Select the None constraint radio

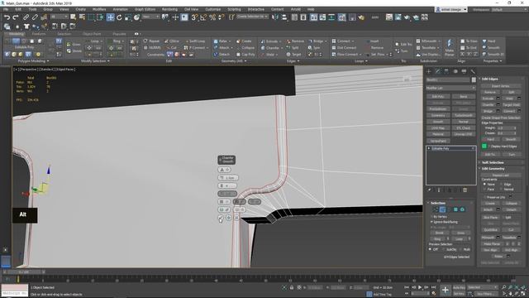pyautogui.click(x=485, y=185)
